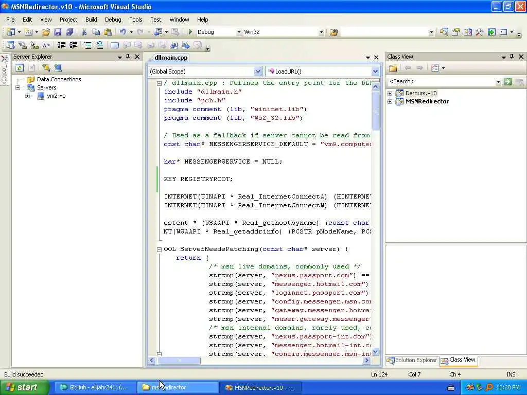Expand Detours.v10 in Class View
The width and height of the screenshot is (527, 395).
[x=390, y=93]
